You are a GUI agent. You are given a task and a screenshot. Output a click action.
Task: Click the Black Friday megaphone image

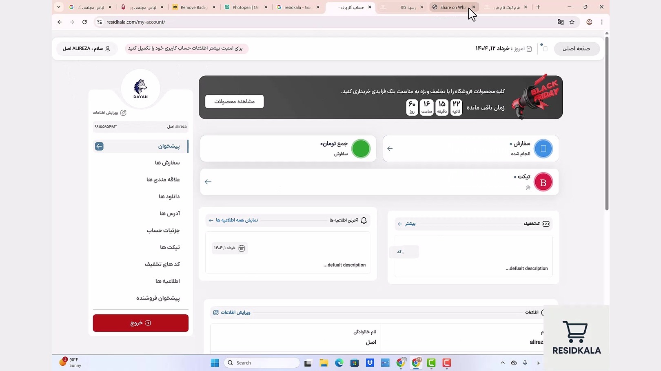click(x=535, y=97)
